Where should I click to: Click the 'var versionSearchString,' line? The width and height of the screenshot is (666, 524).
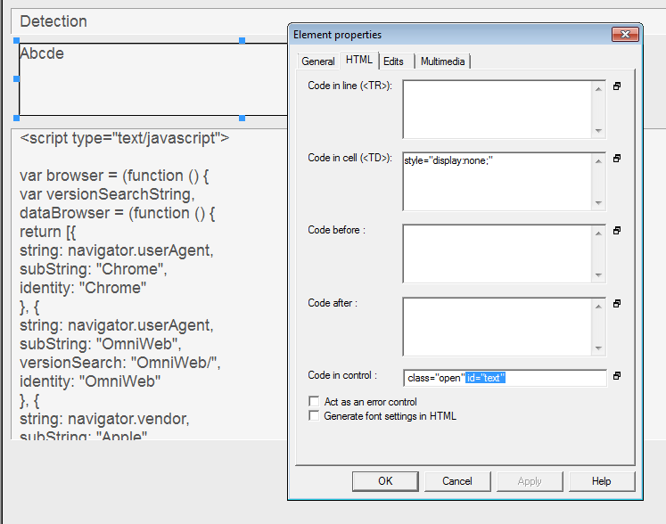[107, 194]
